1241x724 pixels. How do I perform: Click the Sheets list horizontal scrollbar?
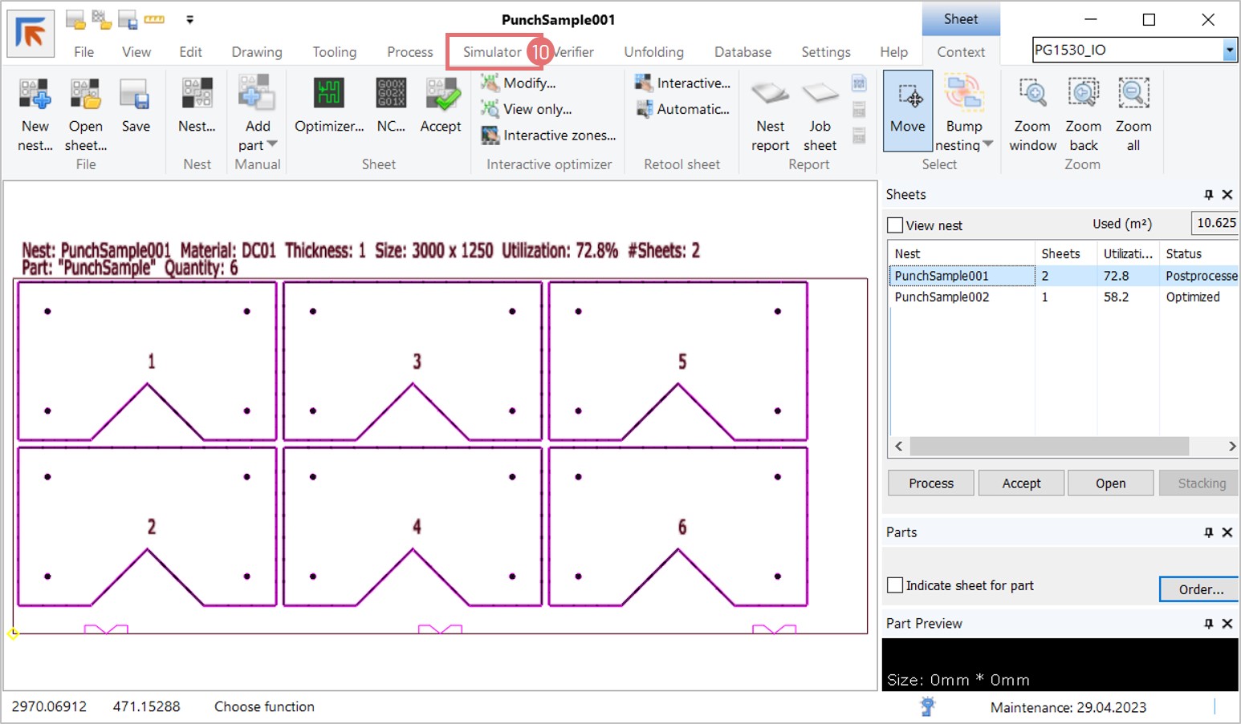(x=1048, y=446)
